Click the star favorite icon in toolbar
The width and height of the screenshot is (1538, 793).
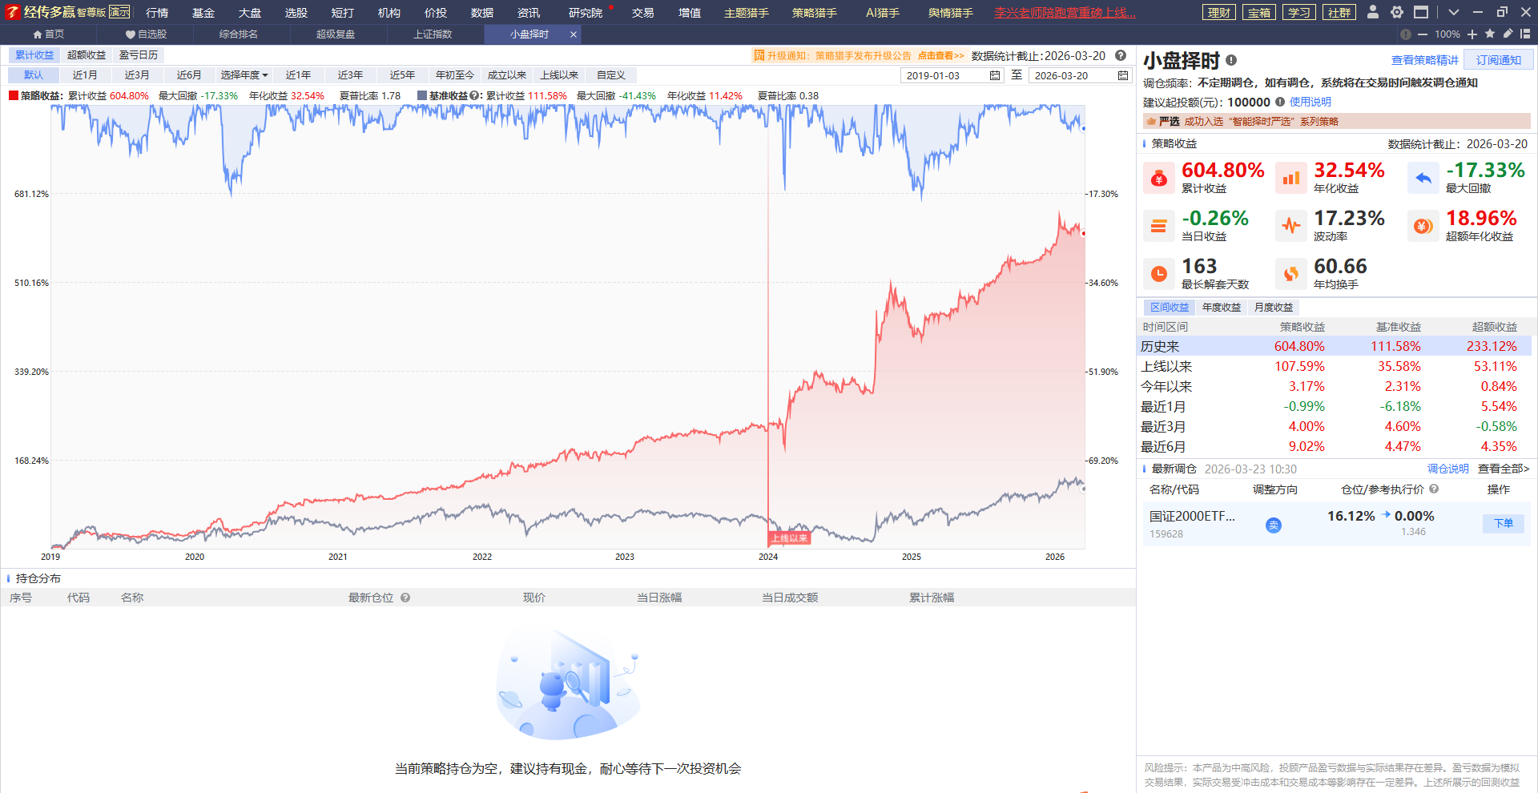tap(1490, 34)
